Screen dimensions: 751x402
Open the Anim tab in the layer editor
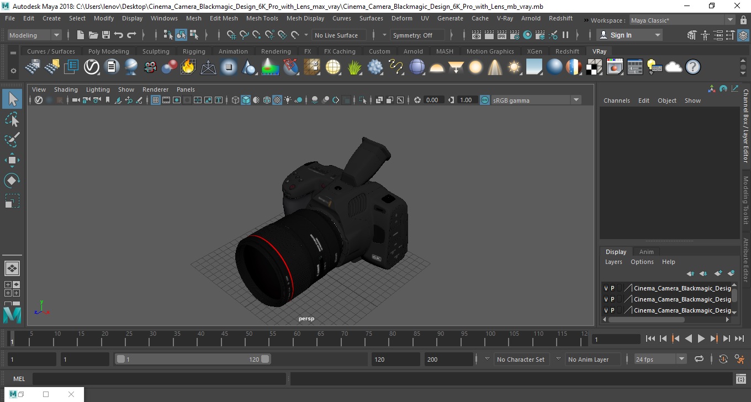click(646, 252)
